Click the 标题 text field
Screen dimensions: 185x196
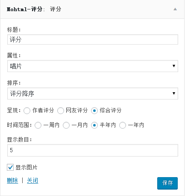[93, 39]
